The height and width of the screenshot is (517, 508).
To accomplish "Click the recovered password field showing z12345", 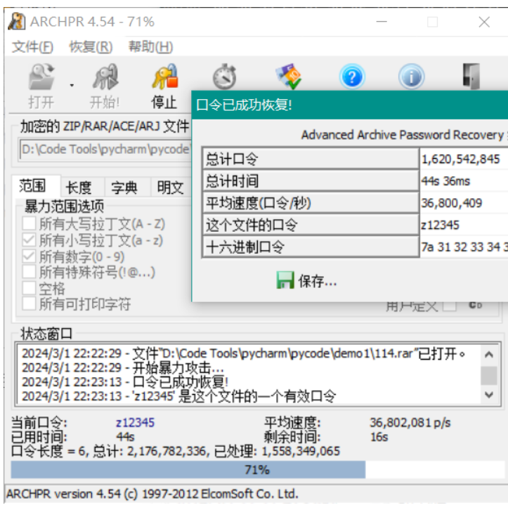I will coord(462,225).
